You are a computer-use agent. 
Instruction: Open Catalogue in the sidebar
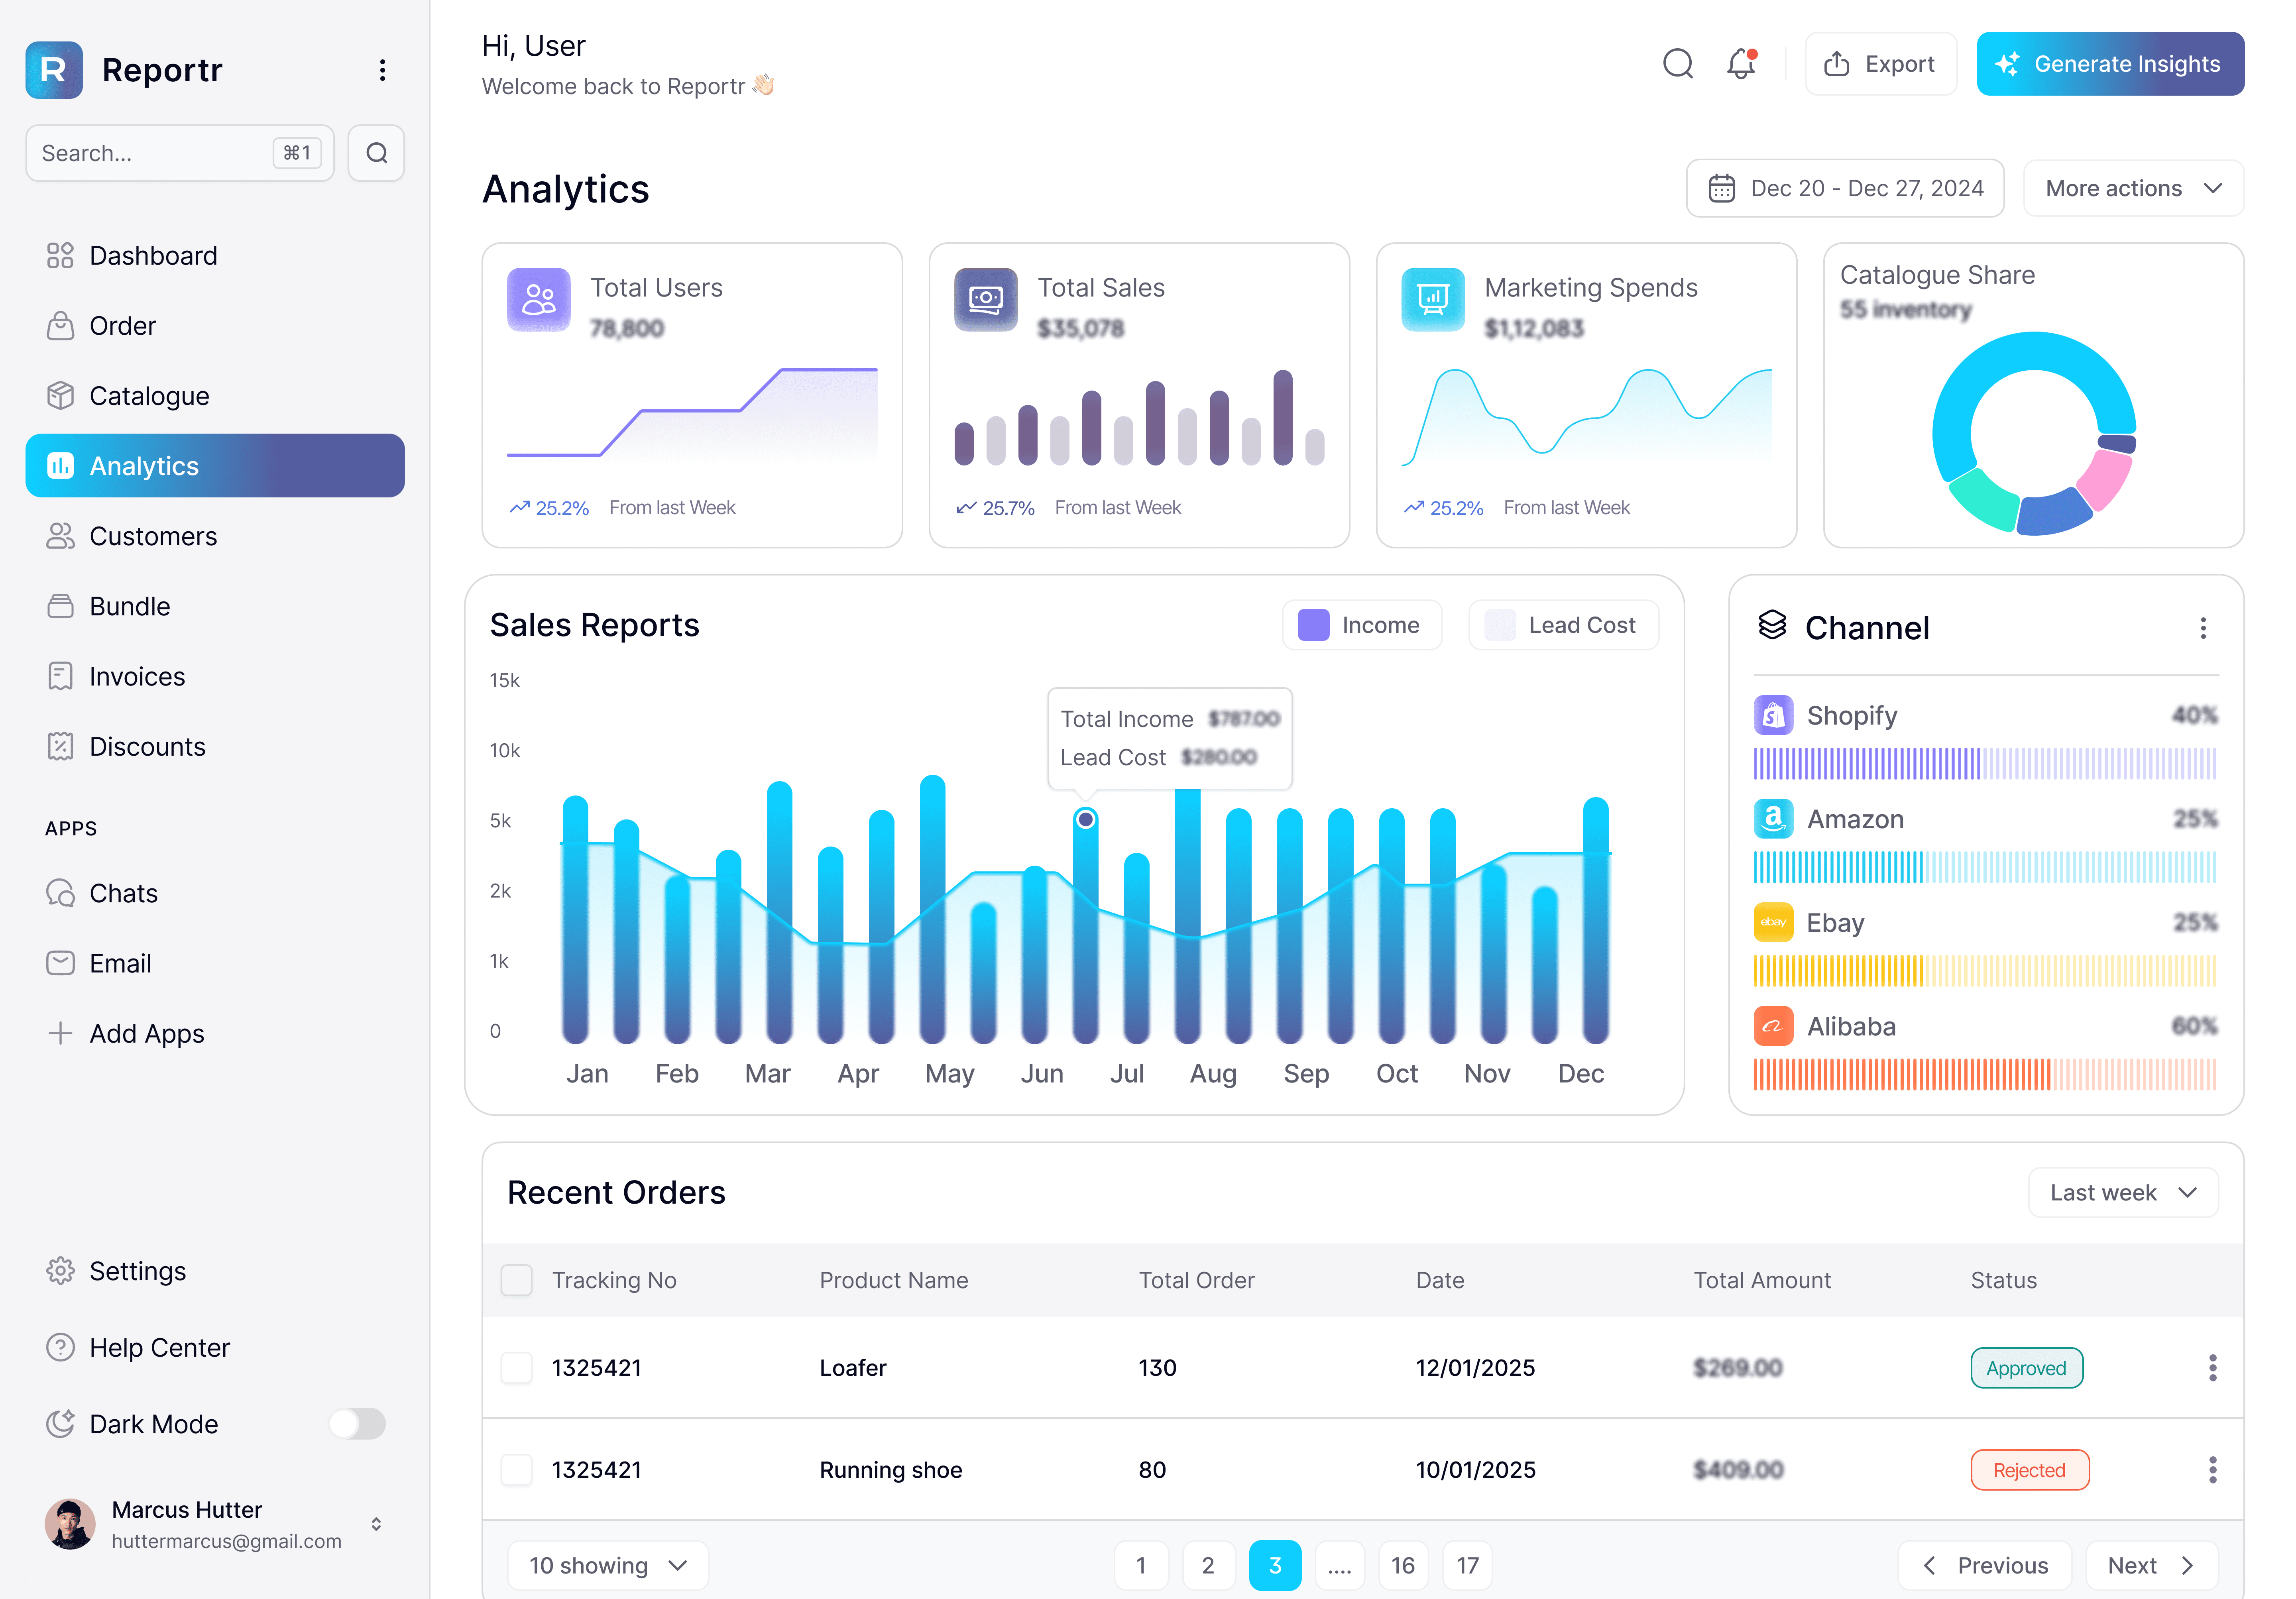[215, 396]
